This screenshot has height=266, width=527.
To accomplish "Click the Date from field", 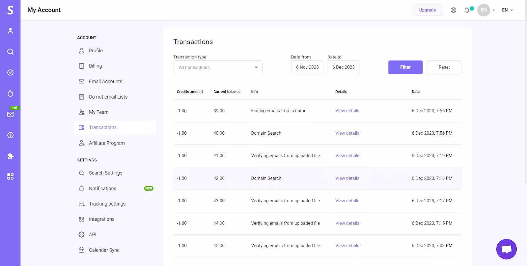I will point(307,67).
